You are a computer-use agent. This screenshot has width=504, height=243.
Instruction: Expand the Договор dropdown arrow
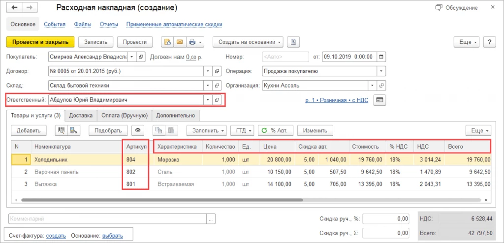click(x=208, y=71)
